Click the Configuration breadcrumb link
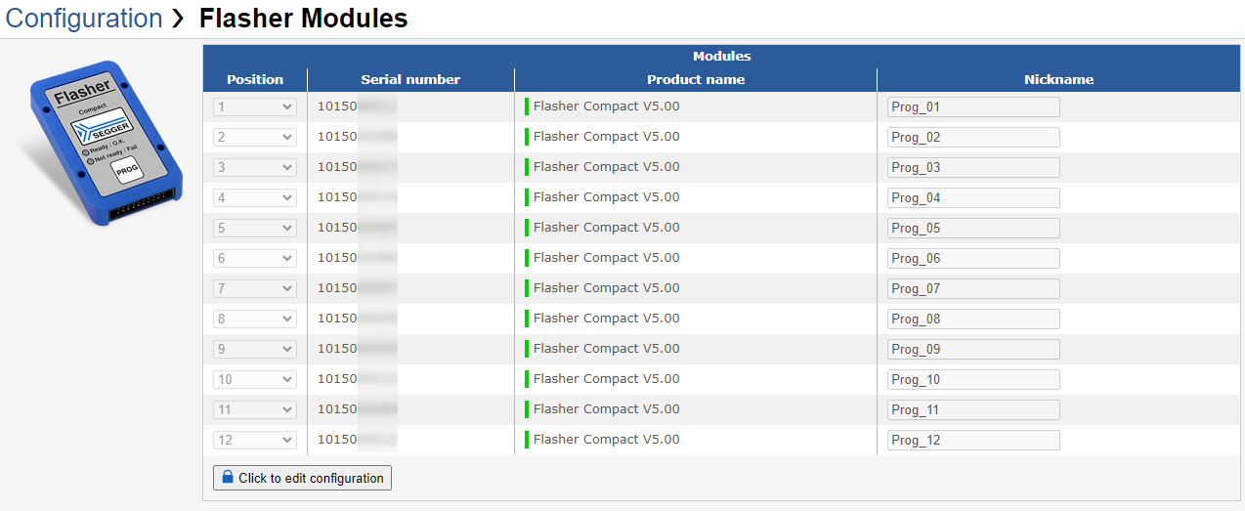Screen dimensions: 1245x511 click(84, 19)
